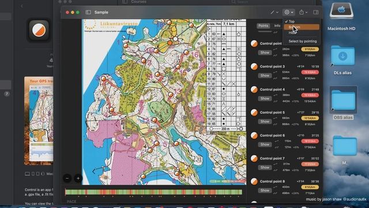Choose Select by pointing in menu

tap(302, 41)
